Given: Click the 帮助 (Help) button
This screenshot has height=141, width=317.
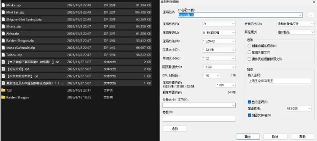Looking at the screenshot, I should pos(303,137).
